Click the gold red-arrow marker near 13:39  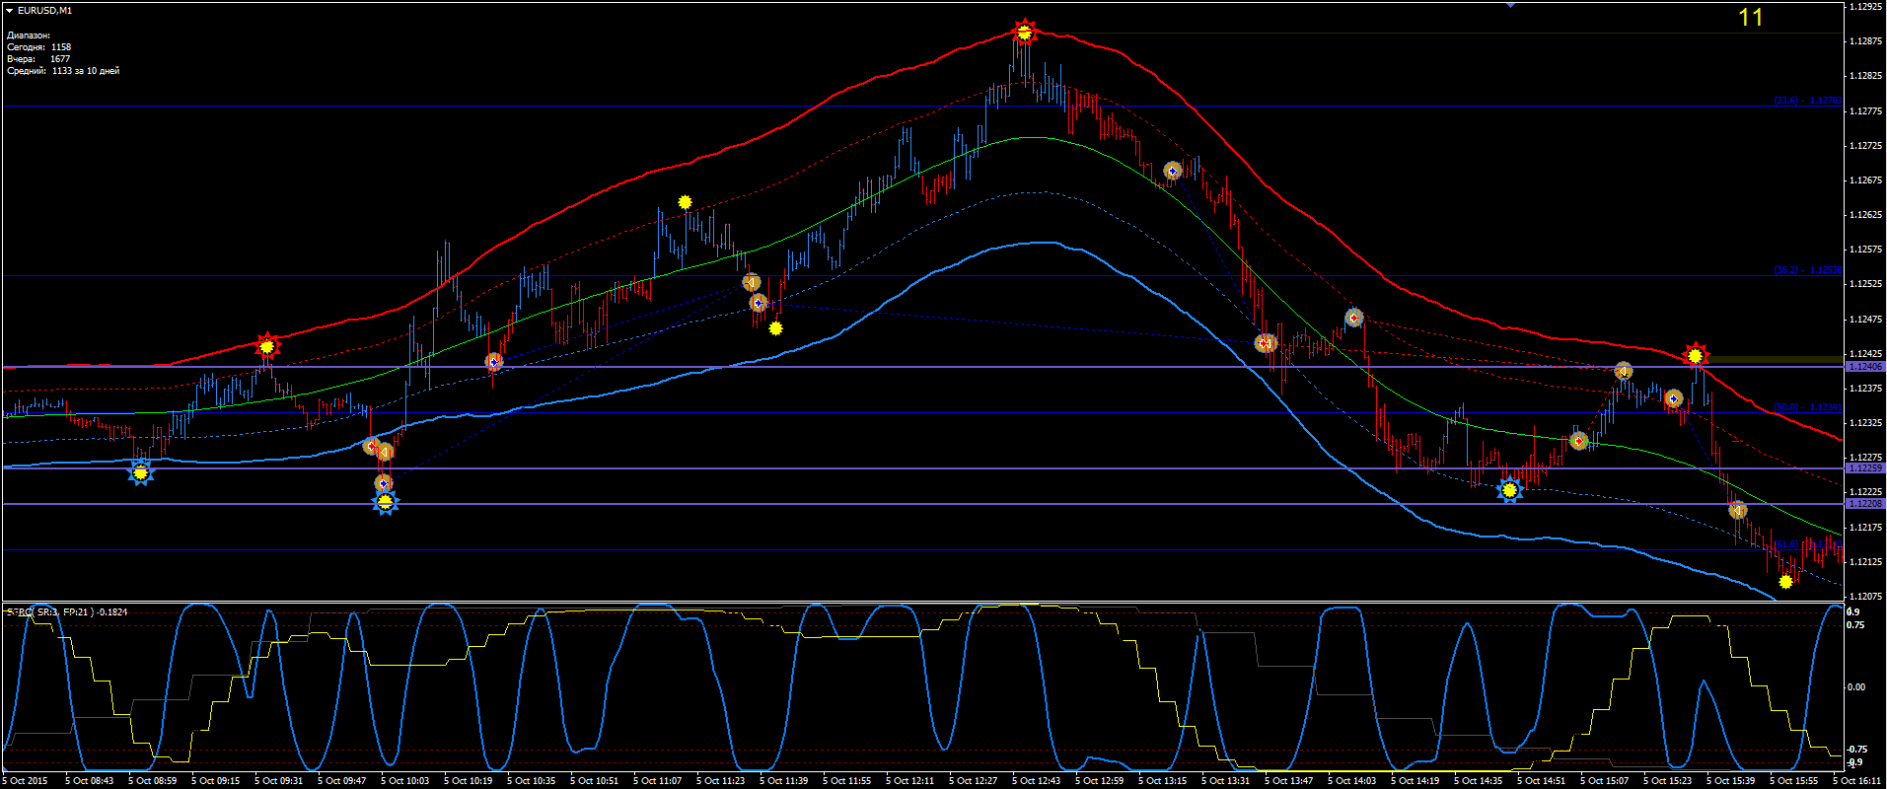click(x=1265, y=343)
